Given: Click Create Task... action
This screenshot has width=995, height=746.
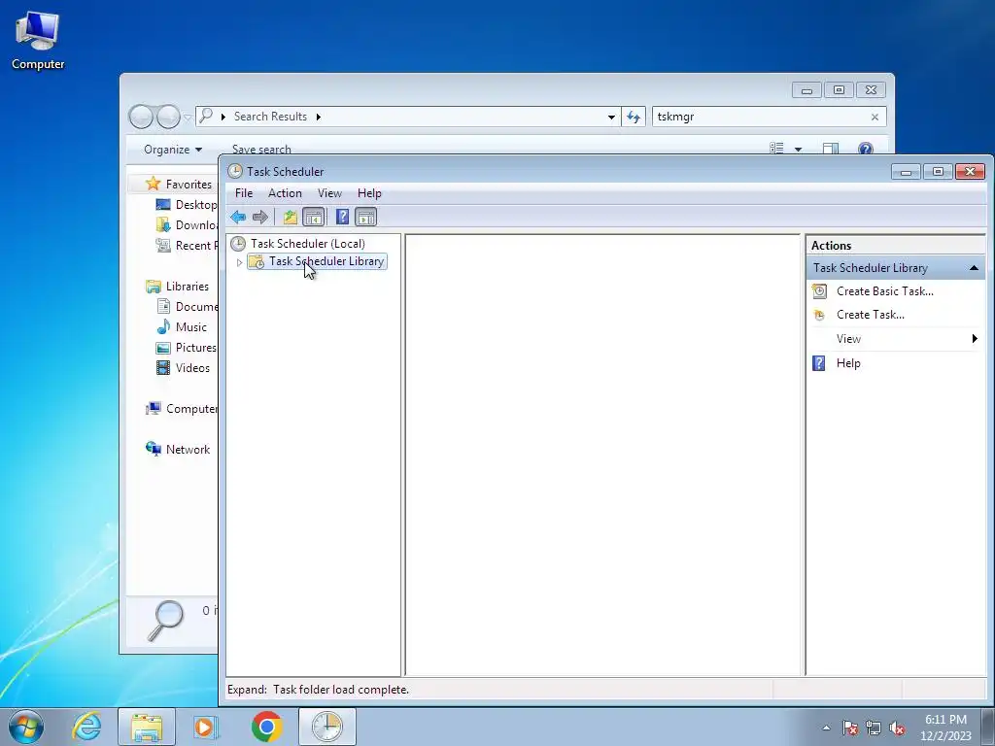Looking at the screenshot, I should click(x=870, y=315).
